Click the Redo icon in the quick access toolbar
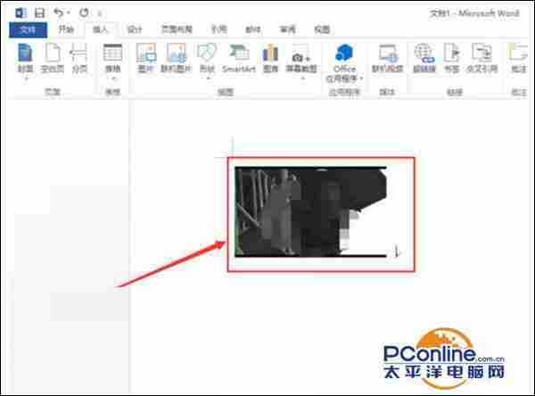The width and height of the screenshot is (535, 396). [x=84, y=13]
